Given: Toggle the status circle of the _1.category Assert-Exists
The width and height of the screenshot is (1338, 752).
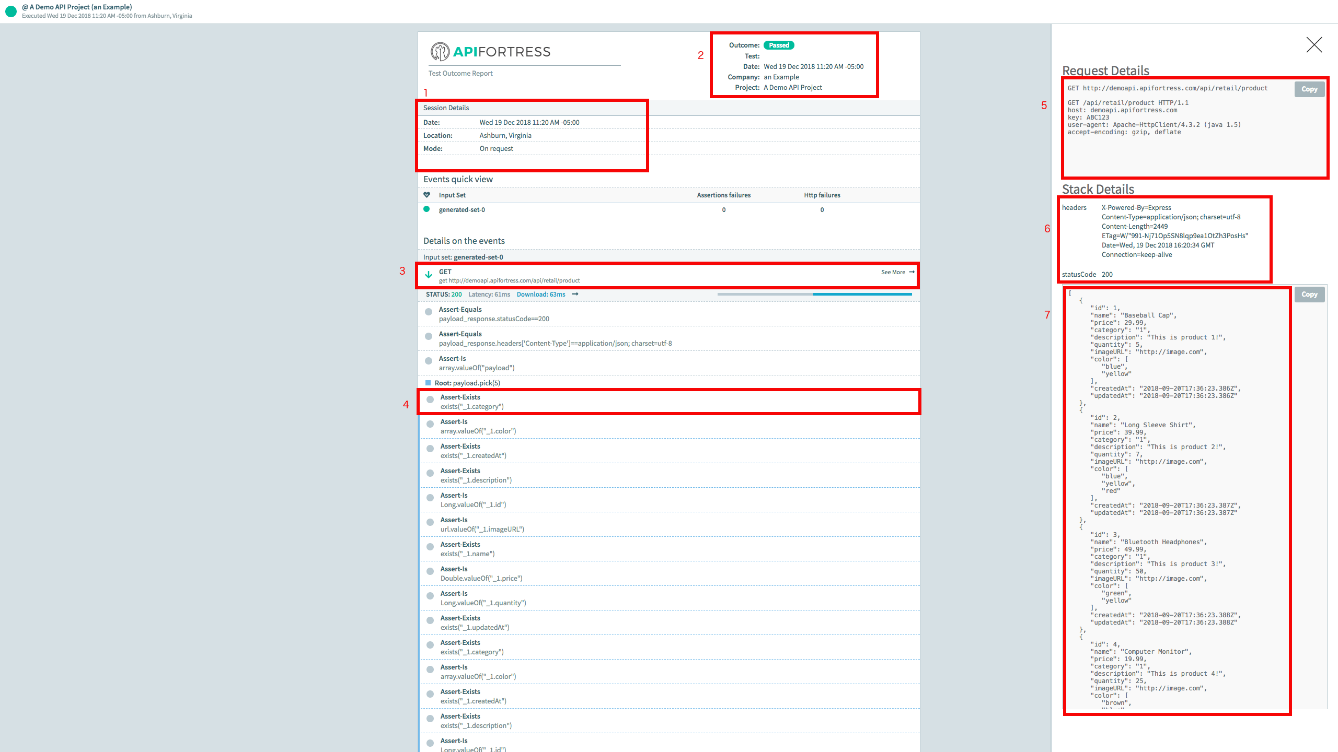Looking at the screenshot, I should [x=430, y=399].
